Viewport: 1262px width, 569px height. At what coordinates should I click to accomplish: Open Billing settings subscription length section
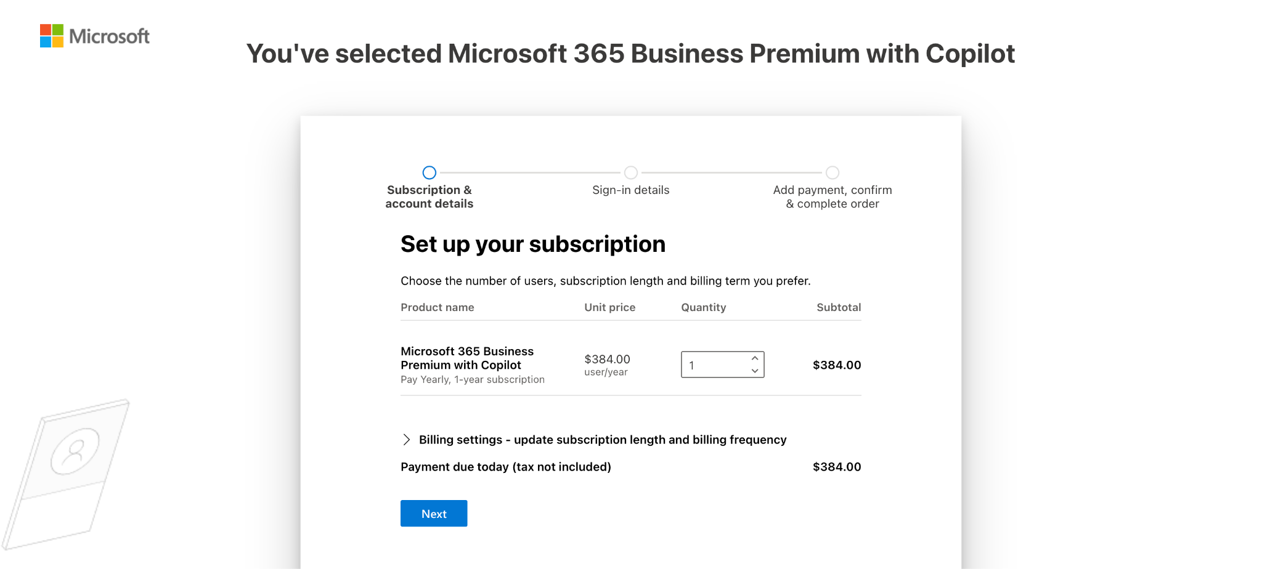click(x=603, y=440)
